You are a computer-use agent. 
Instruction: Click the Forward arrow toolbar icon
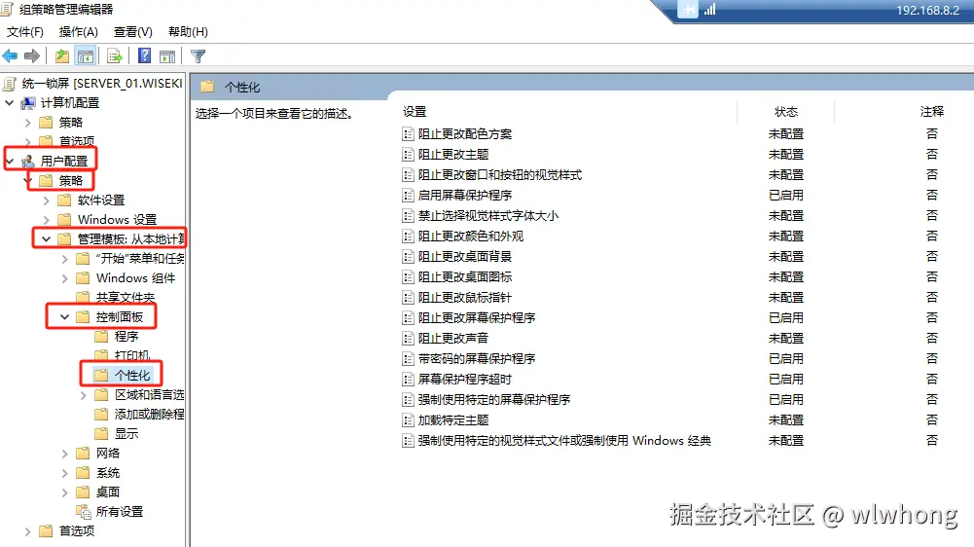point(32,56)
